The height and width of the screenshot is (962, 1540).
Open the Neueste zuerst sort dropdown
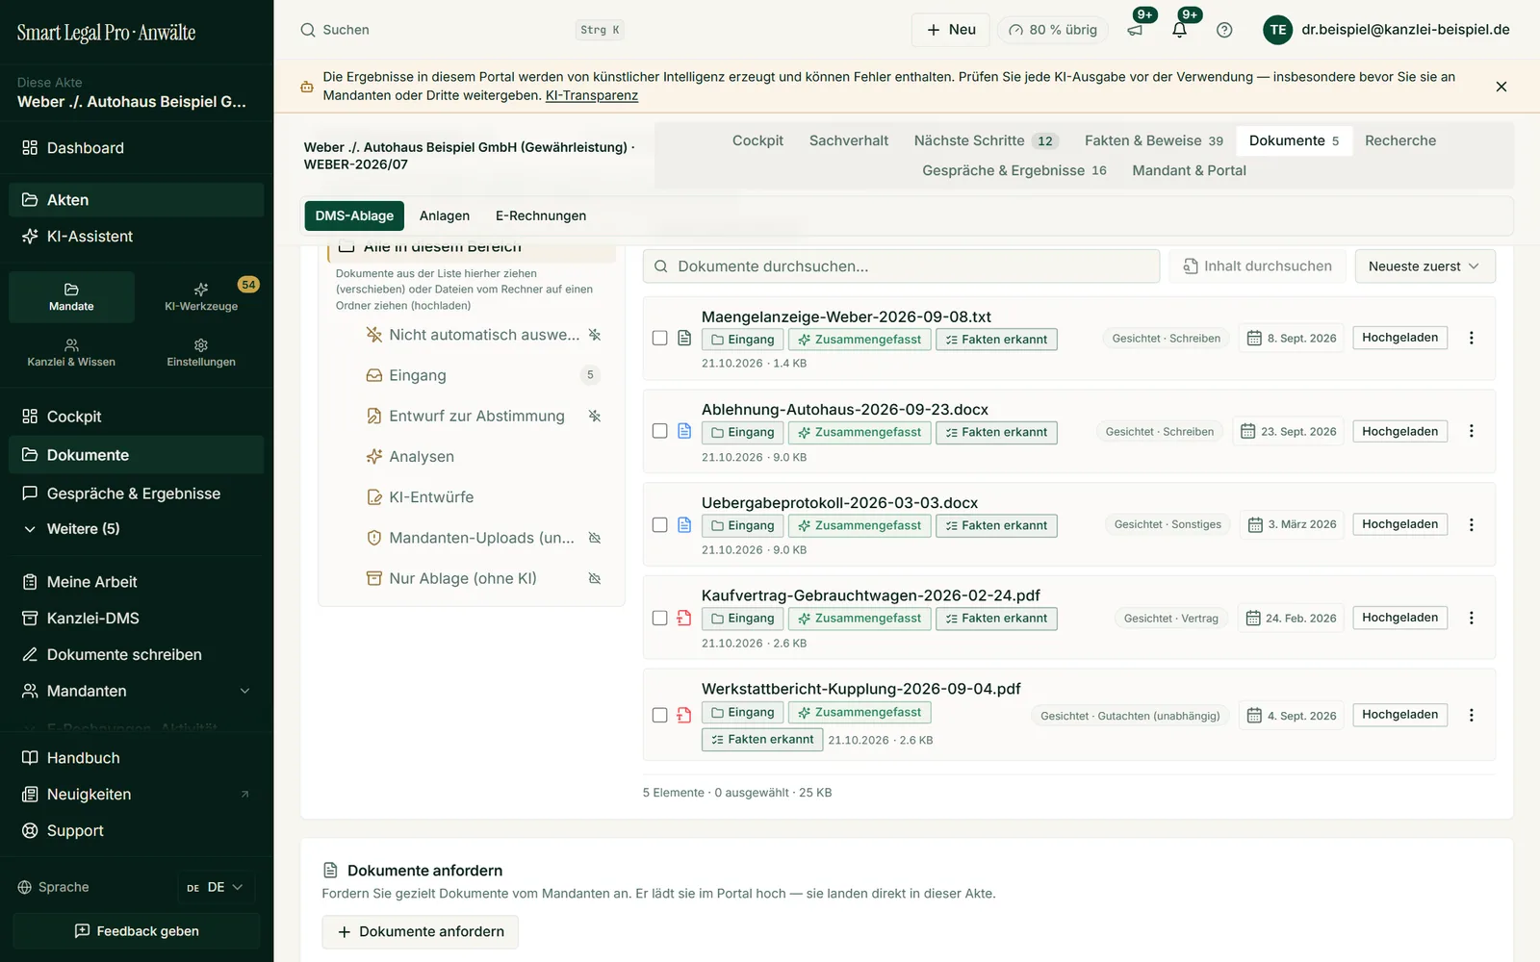click(x=1424, y=266)
